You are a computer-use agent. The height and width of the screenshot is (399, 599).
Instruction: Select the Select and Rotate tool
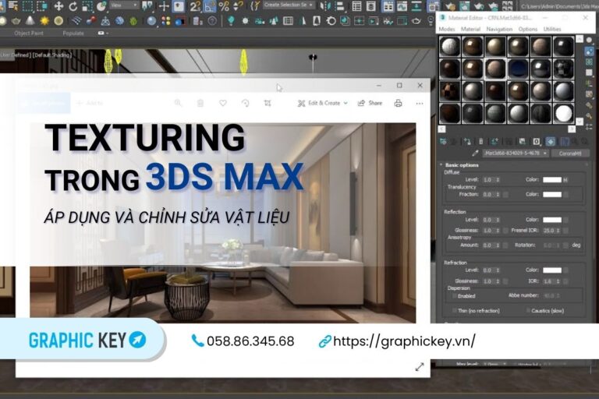[73, 6]
